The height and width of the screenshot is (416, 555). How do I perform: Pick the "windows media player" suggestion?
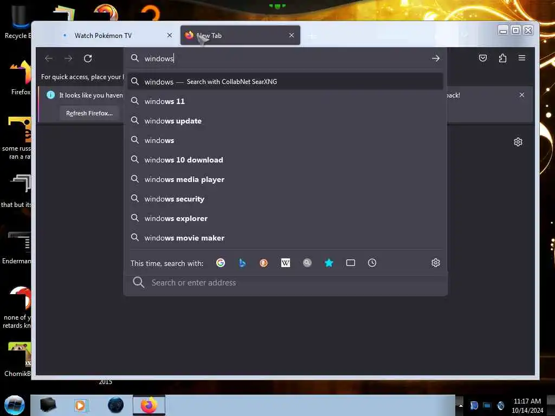point(285,179)
